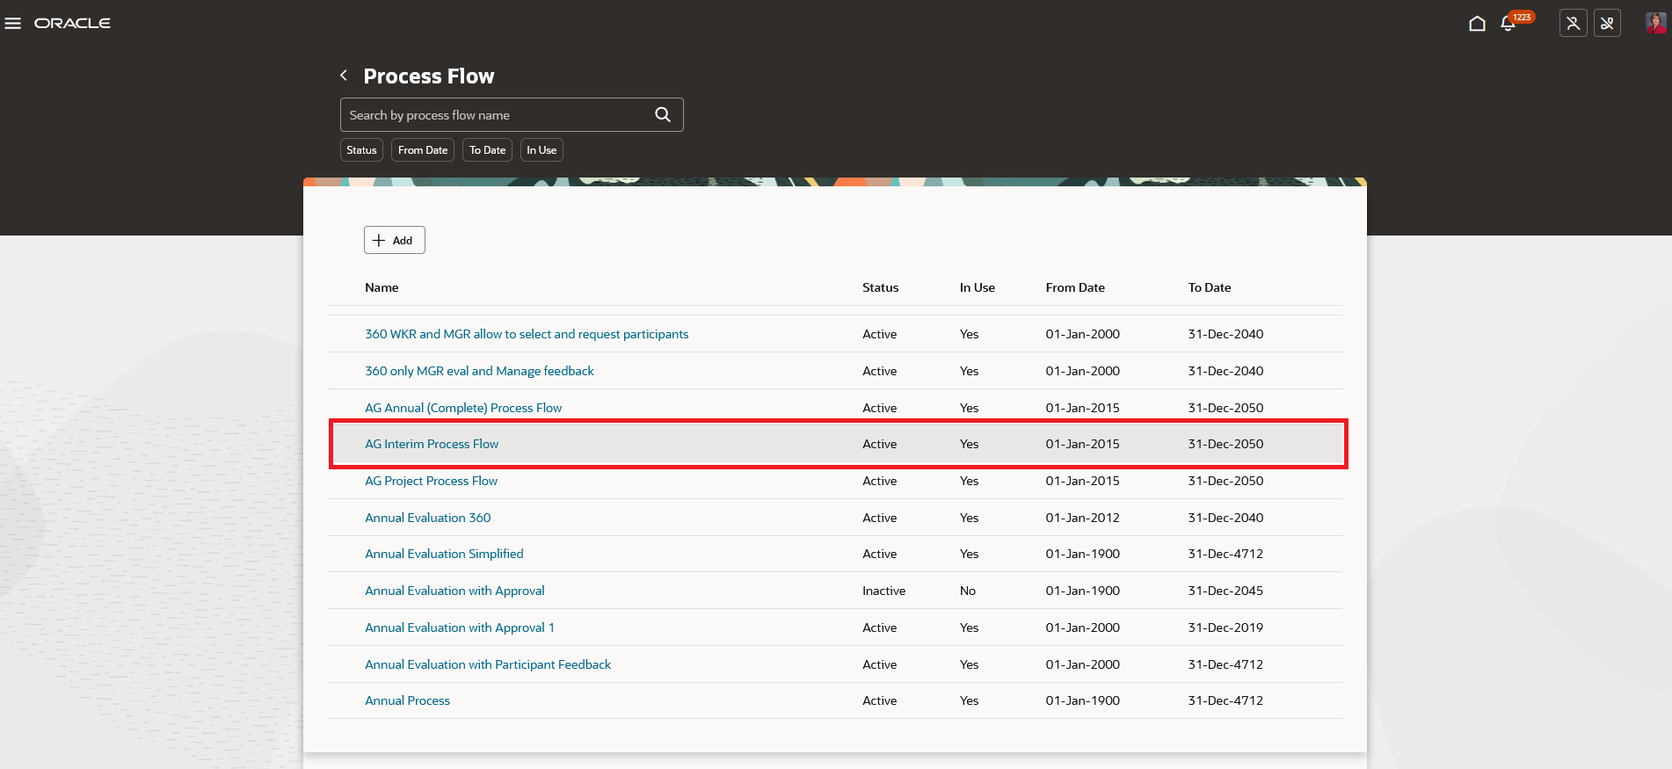Click the 01-Jan-2012 from date cell
The image size is (1672, 769).
tap(1083, 518)
